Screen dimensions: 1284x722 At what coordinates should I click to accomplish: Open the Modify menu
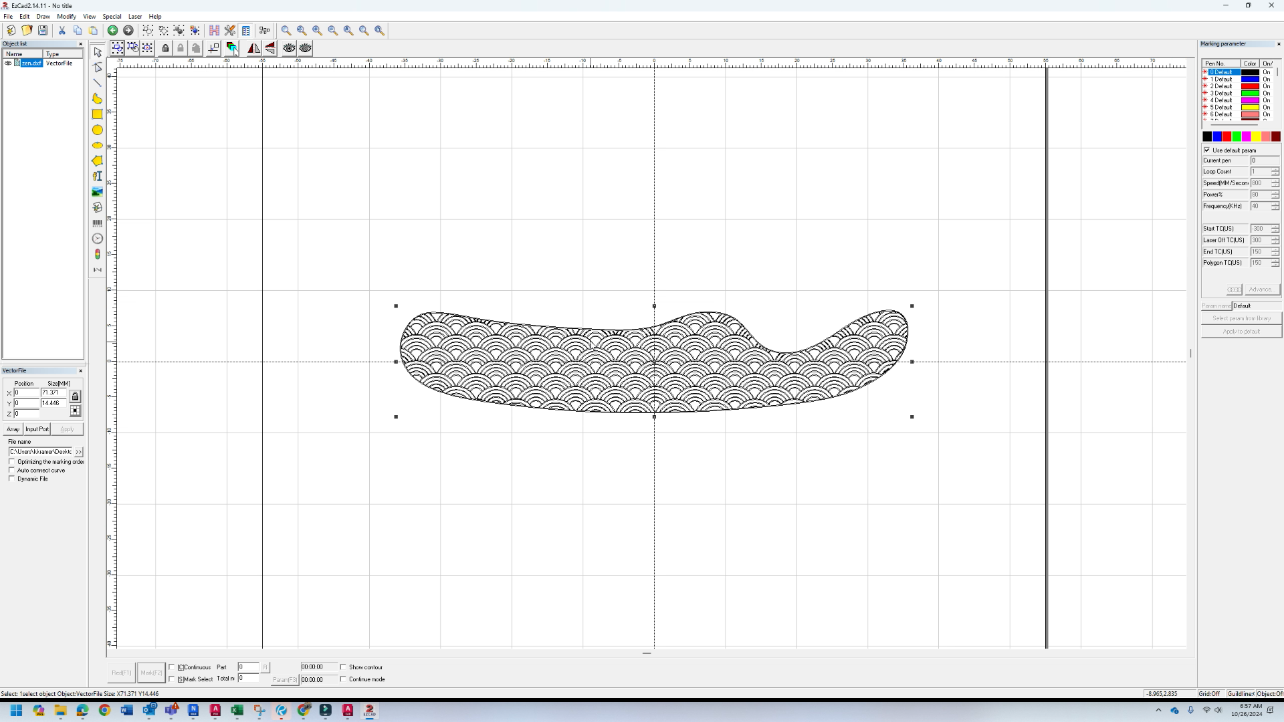click(x=66, y=16)
